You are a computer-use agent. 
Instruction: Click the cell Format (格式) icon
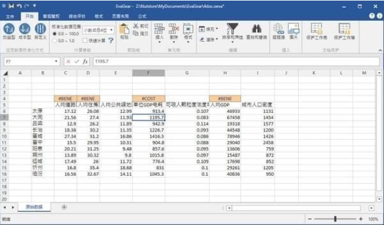188,29
